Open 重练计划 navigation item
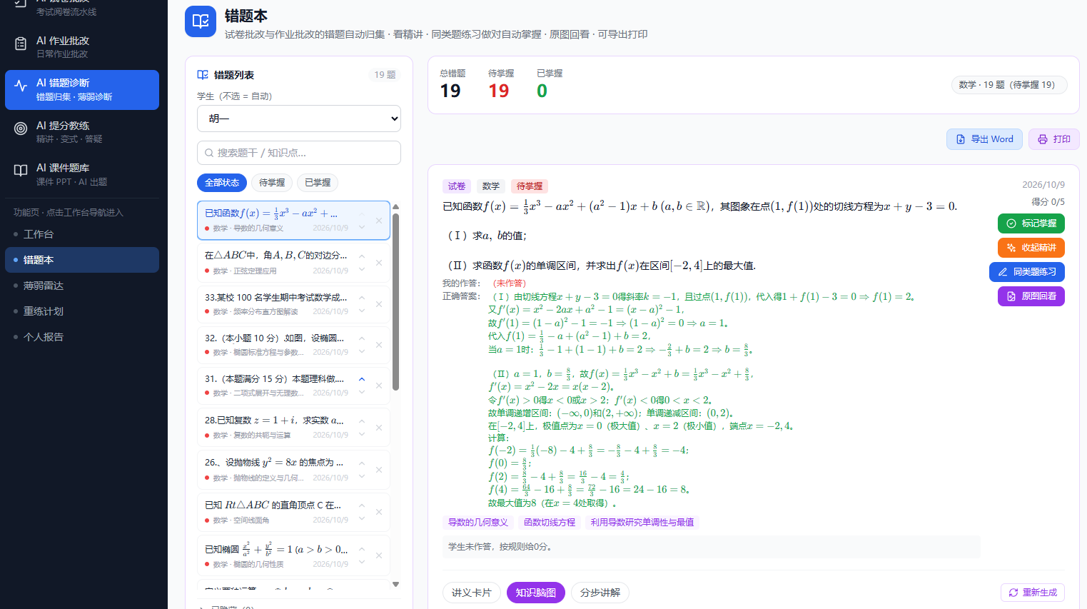This screenshot has width=1087, height=609. (82, 311)
